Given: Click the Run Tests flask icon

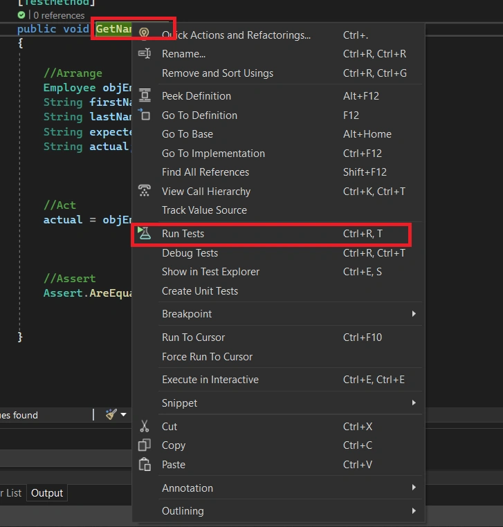Looking at the screenshot, I should click(145, 233).
